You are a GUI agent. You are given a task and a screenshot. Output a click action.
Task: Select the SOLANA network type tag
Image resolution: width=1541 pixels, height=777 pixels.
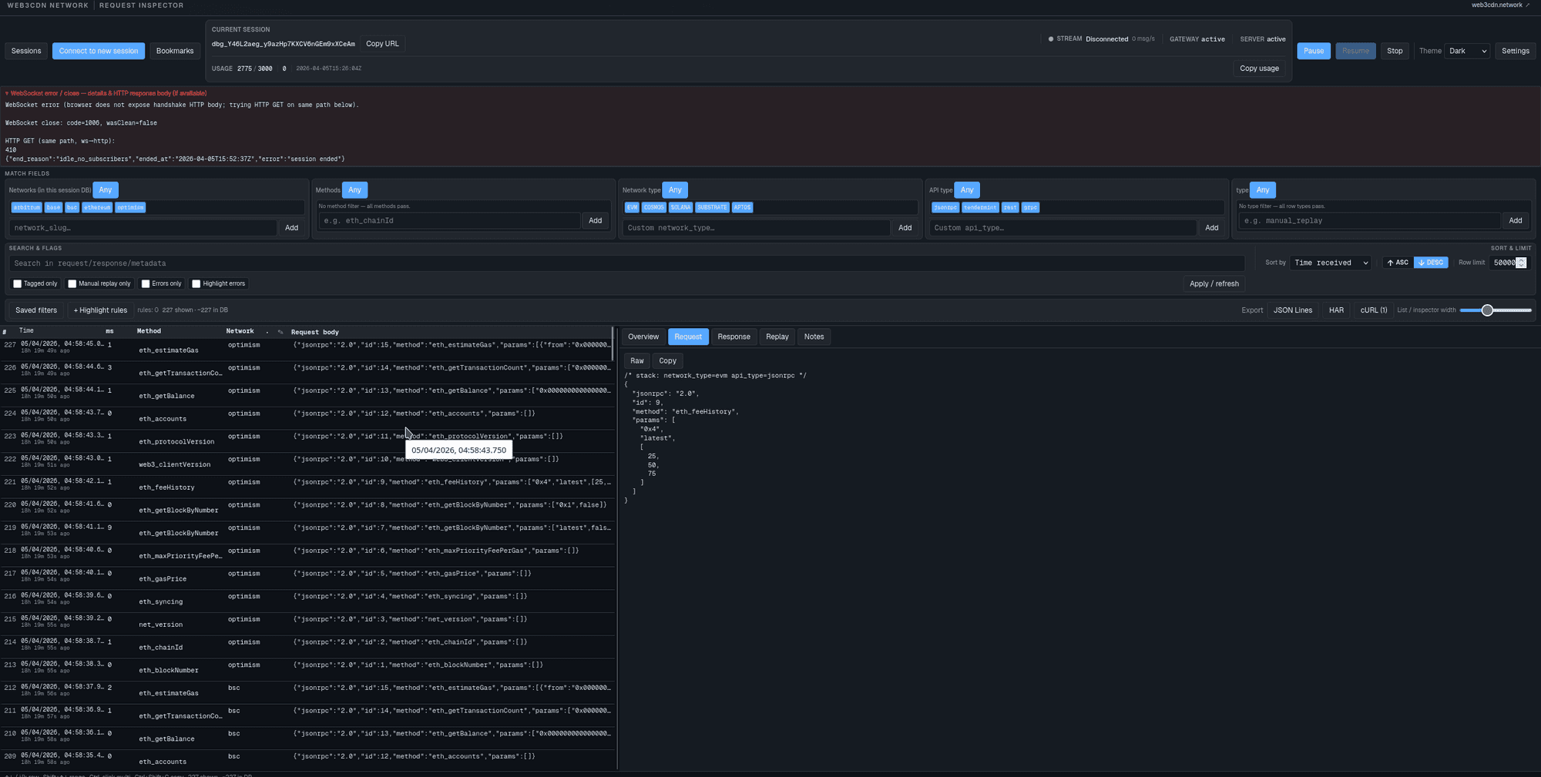[x=680, y=207]
